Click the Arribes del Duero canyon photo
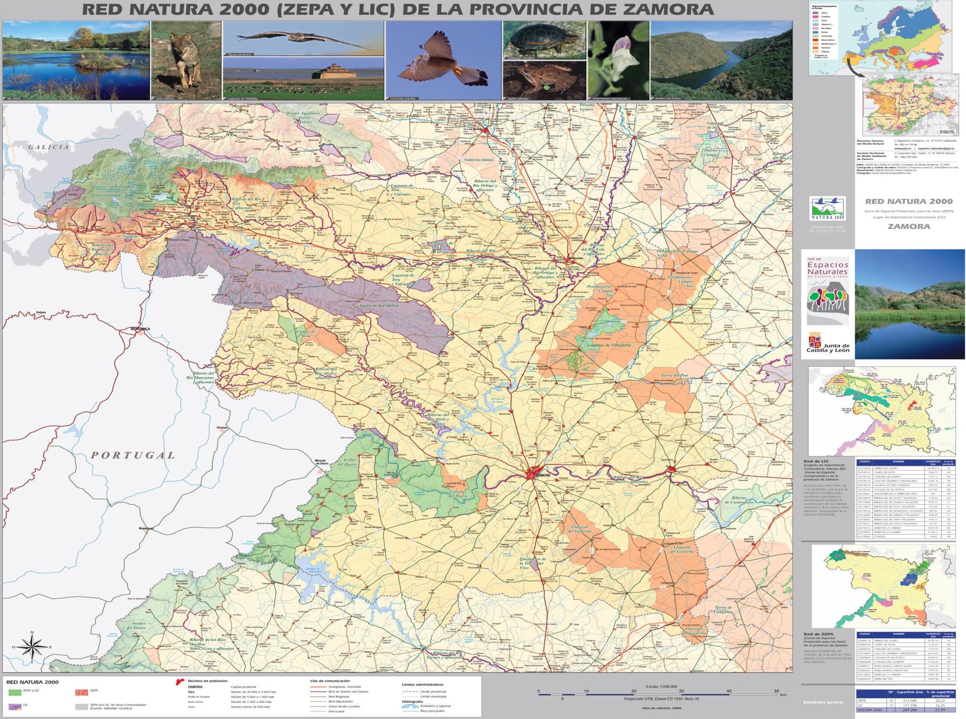The image size is (966, 719). 721,61
